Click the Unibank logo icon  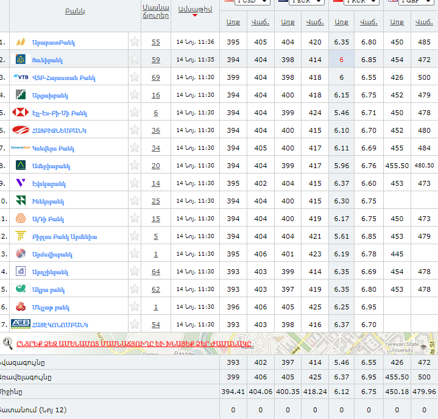click(x=20, y=59)
